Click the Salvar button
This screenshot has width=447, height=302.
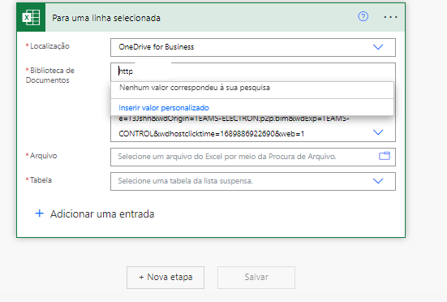tap(256, 277)
